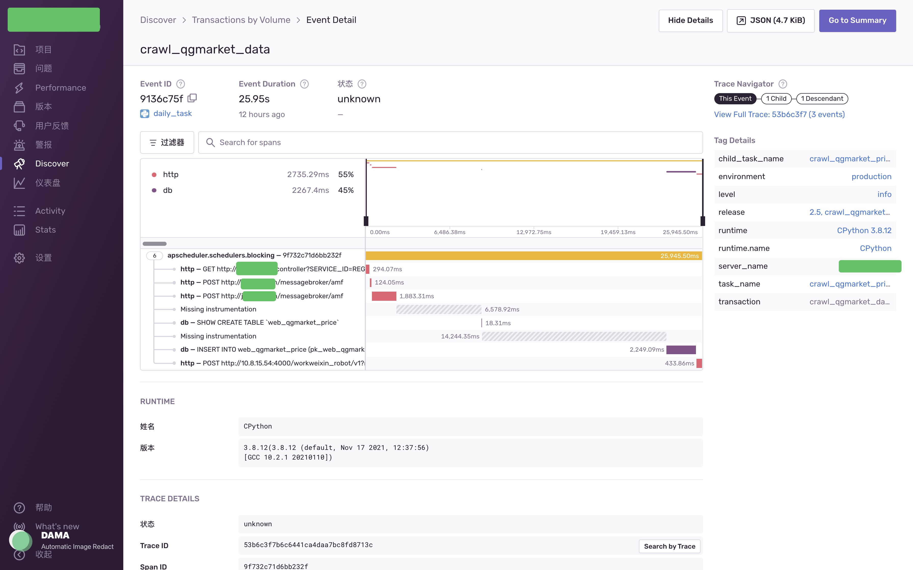Open the Activity list icon in sidebar
The width and height of the screenshot is (913, 570).
pos(19,211)
